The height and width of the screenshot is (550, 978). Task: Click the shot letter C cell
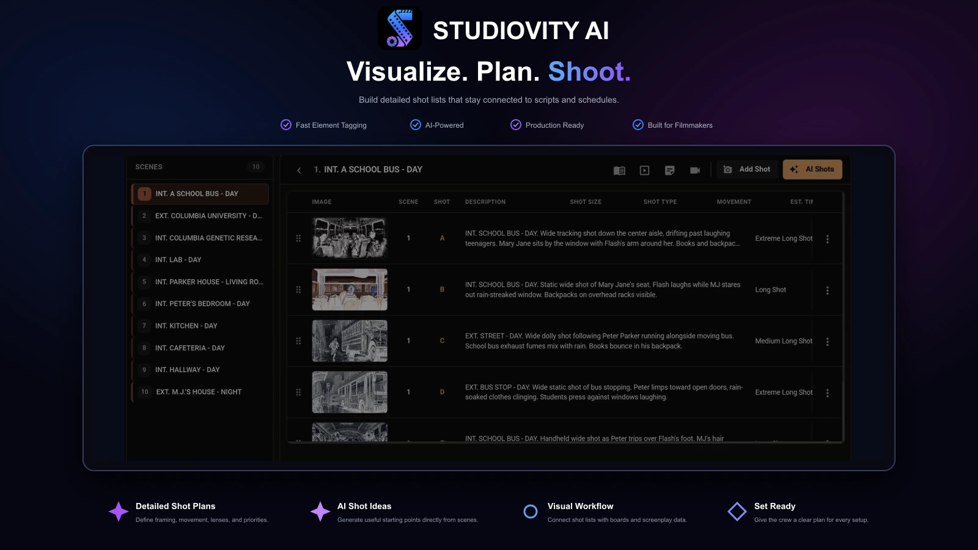[x=442, y=341]
